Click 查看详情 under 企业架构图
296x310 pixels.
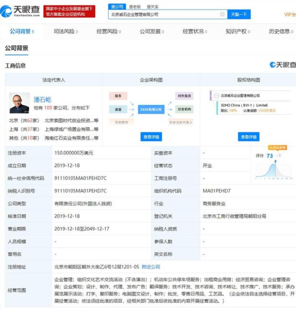pyautogui.click(x=151, y=137)
